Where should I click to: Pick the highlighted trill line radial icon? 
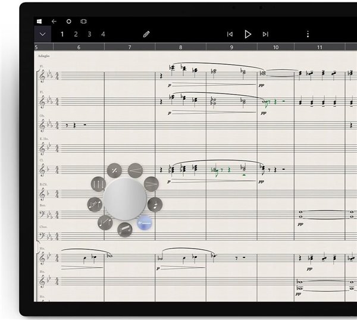tap(145, 223)
